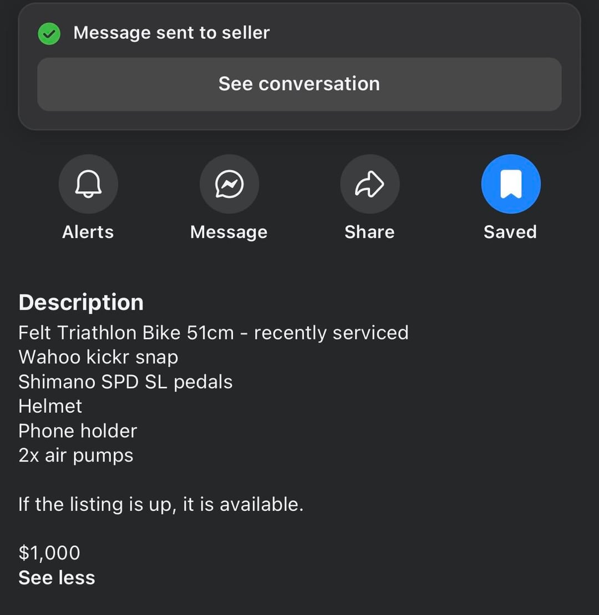Open Messenger via the Message icon
The height and width of the screenshot is (615, 599).
[229, 184]
